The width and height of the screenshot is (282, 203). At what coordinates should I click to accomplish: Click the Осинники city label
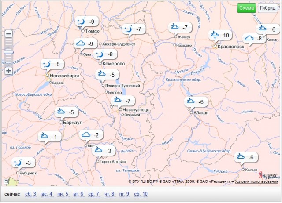pyautogui.click(x=132, y=115)
